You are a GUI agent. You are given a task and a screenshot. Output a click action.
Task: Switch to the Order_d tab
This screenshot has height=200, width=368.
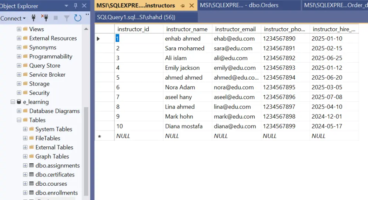[x=335, y=5]
